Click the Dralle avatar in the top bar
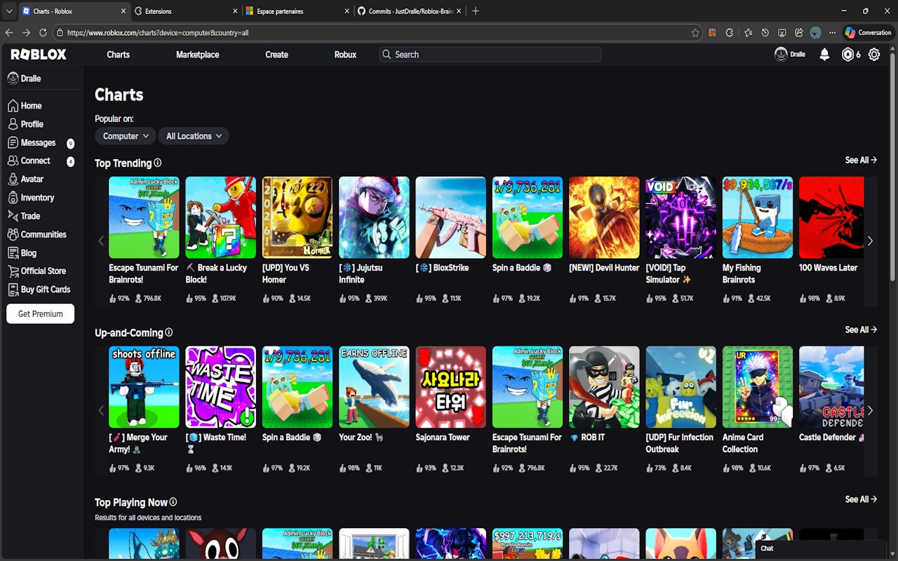The width and height of the screenshot is (898, 561). [781, 55]
